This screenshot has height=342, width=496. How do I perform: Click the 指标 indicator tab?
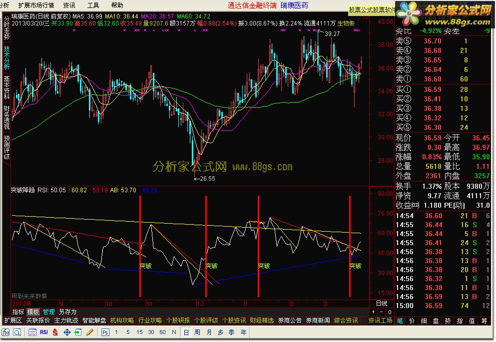tap(18, 312)
